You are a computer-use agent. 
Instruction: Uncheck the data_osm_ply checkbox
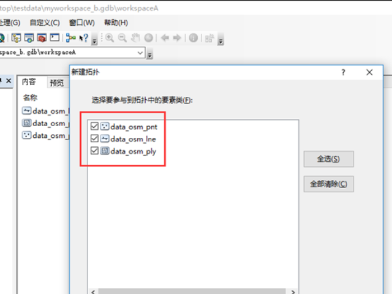(x=94, y=151)
